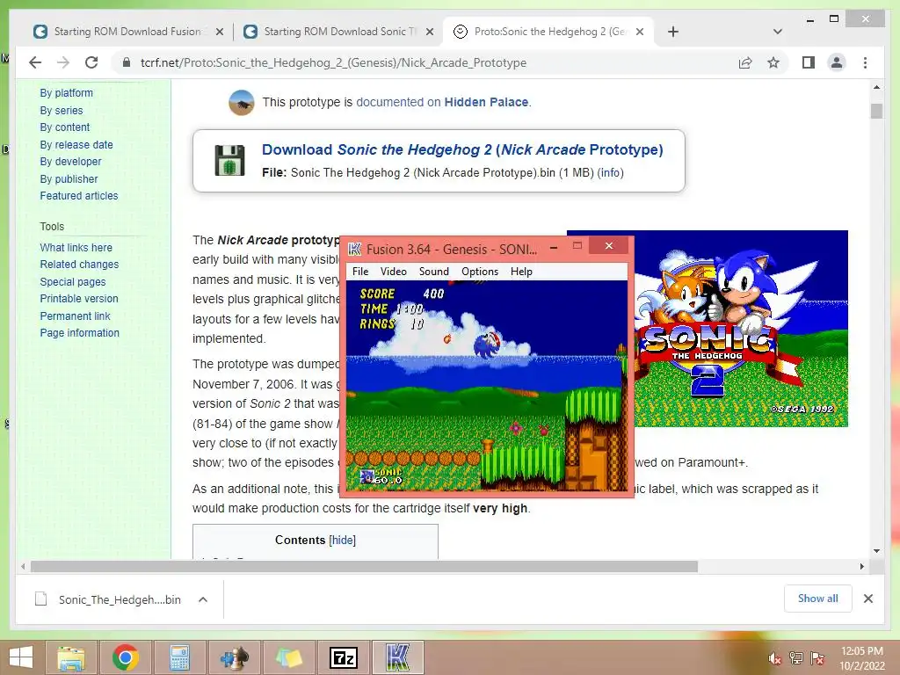Click the vertical page scrollbar thumb
This screenshot has height=675, width=900.
(876, 111)
